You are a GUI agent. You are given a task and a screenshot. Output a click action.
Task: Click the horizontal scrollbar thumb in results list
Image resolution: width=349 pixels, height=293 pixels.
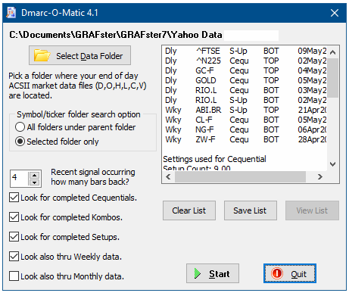coord(240,177)
